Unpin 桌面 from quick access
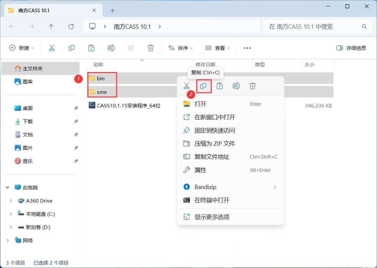Screen dimensions: 377x268 [76, 108]
